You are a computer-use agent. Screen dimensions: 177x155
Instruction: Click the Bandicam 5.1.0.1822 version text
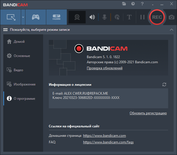[103, 57]
